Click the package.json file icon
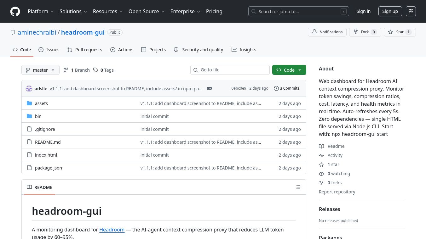The height and width of the screenshot is (239, 426). (x=29, y=168)
